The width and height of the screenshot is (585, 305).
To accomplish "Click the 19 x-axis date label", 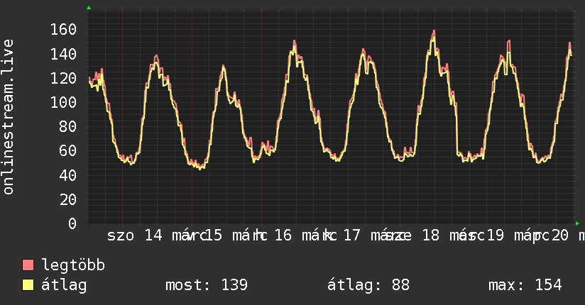I will [x=495, y=235].
